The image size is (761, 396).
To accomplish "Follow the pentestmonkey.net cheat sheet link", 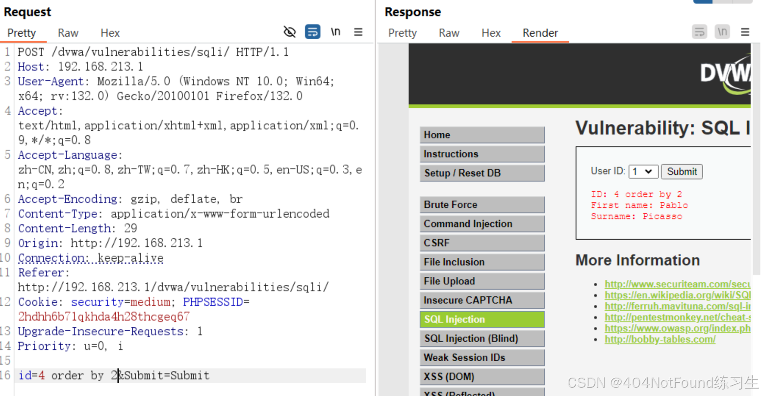I will (677, 317).
